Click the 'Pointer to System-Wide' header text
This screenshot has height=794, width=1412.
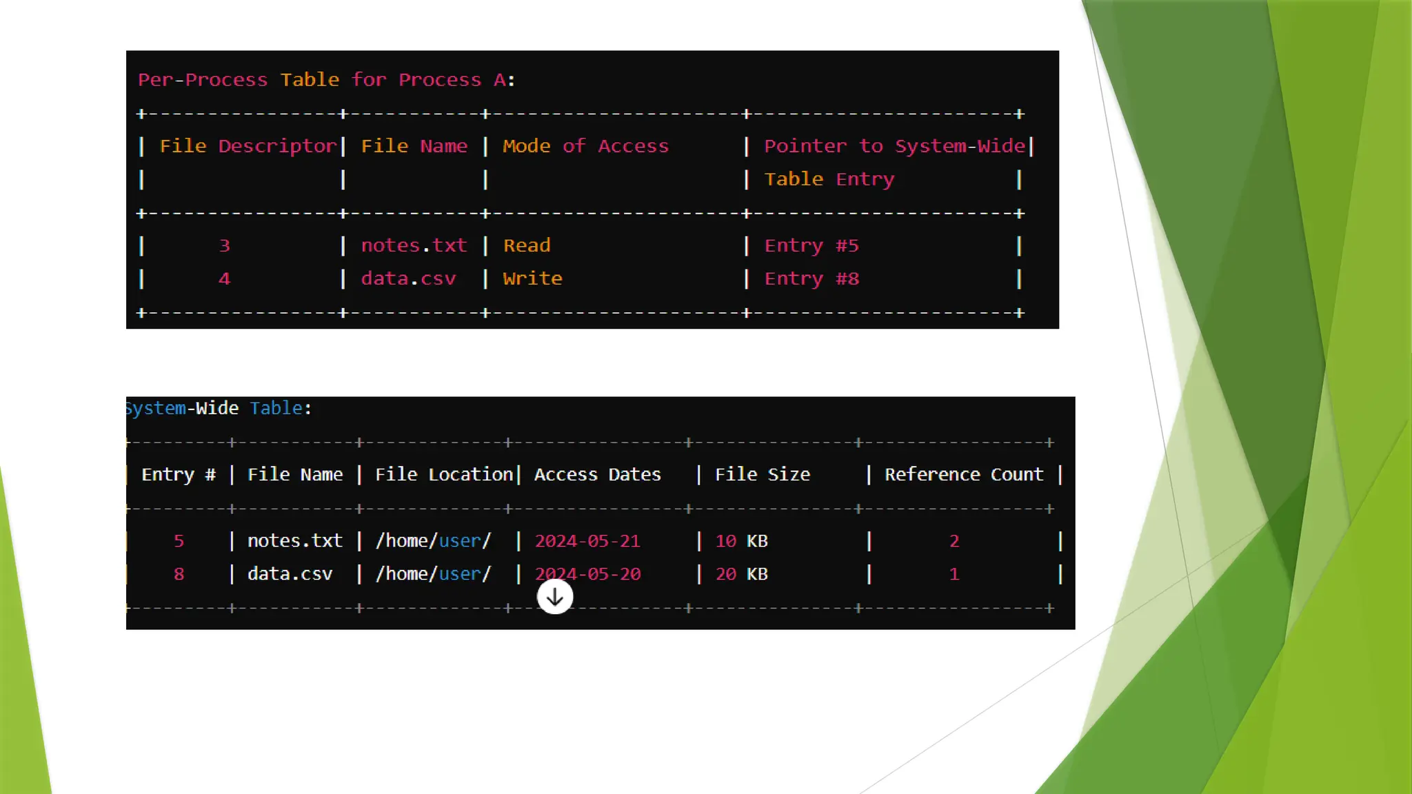pyautogui.click(x=894, y=146)
